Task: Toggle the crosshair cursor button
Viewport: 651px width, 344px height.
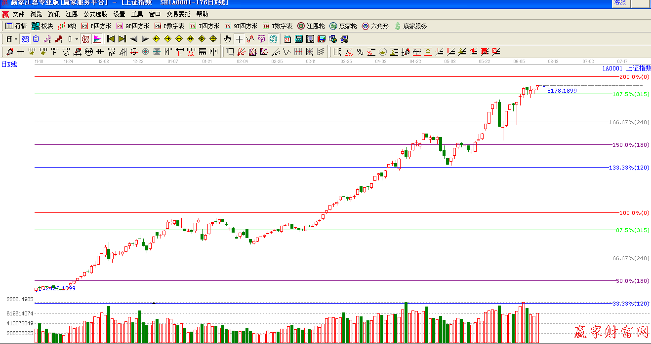Action: [x=240, y=39]
